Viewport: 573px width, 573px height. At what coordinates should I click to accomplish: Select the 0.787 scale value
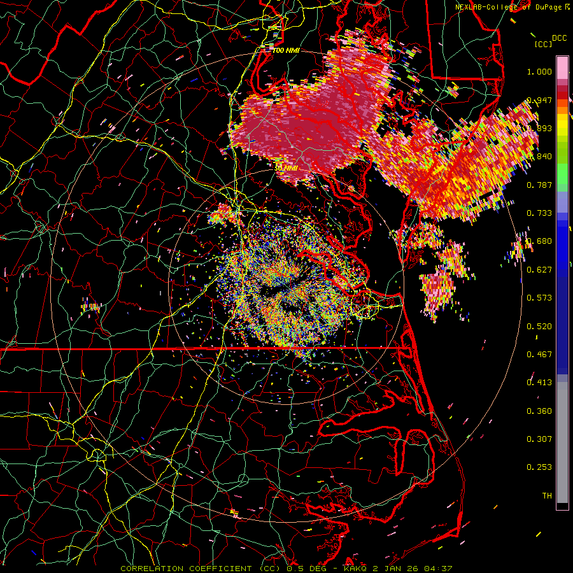pyautogui.click(x=539, y=185)
